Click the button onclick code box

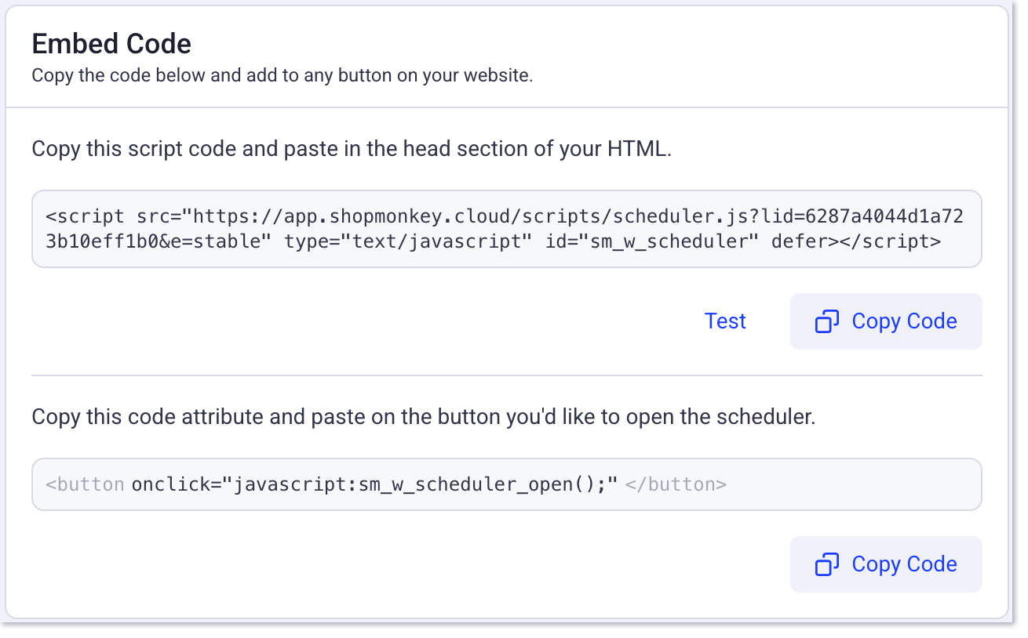[507, 484]
